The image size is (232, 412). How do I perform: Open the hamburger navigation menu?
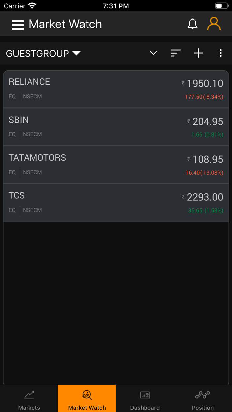(x=18, y=24)
